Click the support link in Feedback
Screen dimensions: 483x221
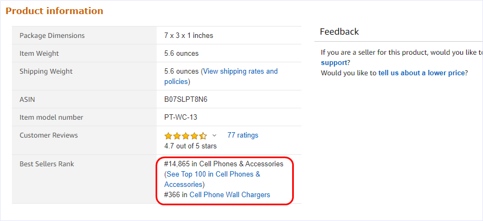[x=334, y=63]
